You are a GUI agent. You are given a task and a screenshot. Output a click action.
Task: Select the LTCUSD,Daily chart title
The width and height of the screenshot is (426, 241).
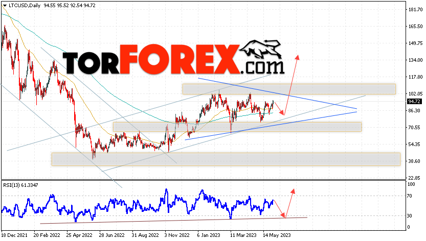click(x=24, y=6)
